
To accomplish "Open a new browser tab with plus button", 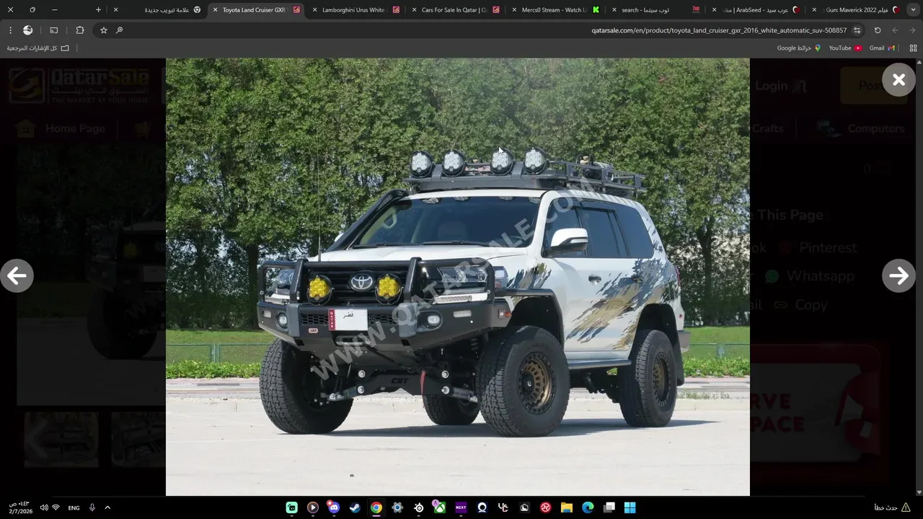I will (x=98, y=10).
